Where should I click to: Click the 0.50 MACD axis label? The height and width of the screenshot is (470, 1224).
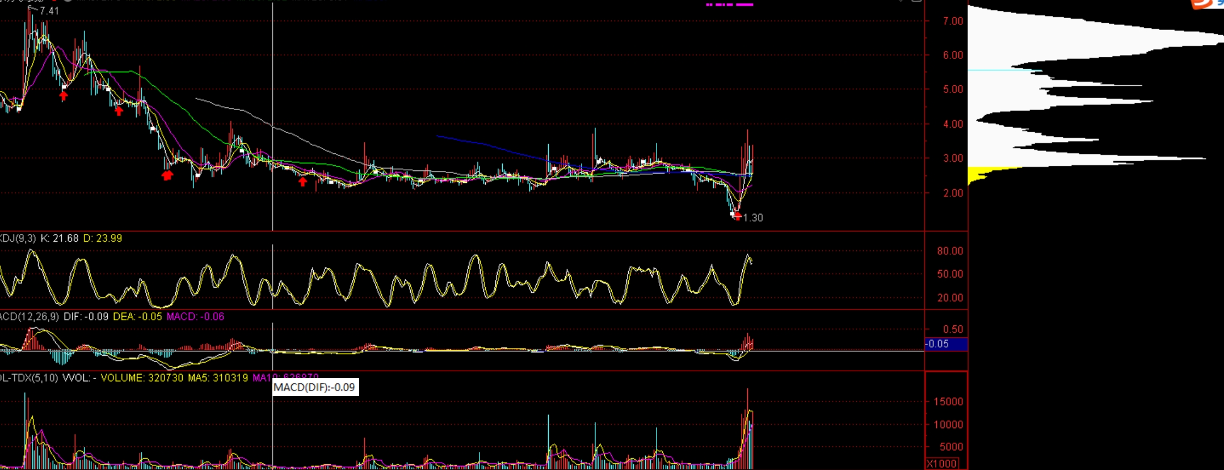(x=953, y=329)
